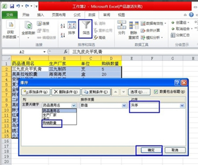This screenshot has width=198, height=165.
Task: Click the save icon in quick access toolbar
Action: point(12,6)
